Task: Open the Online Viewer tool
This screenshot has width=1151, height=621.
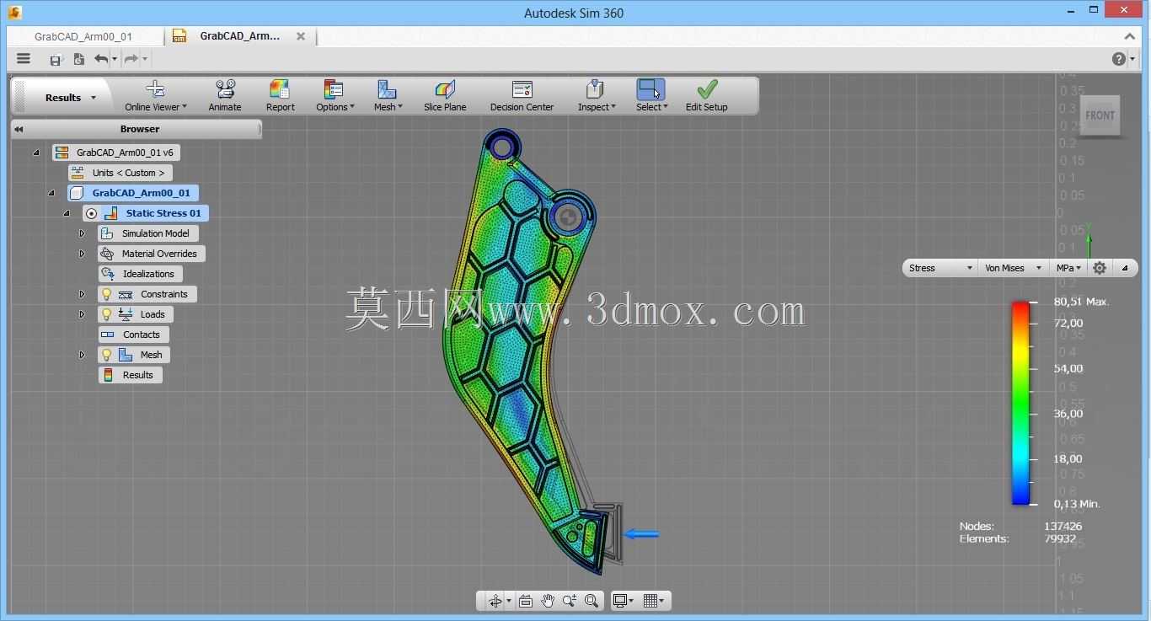Action: pos(156,96)
